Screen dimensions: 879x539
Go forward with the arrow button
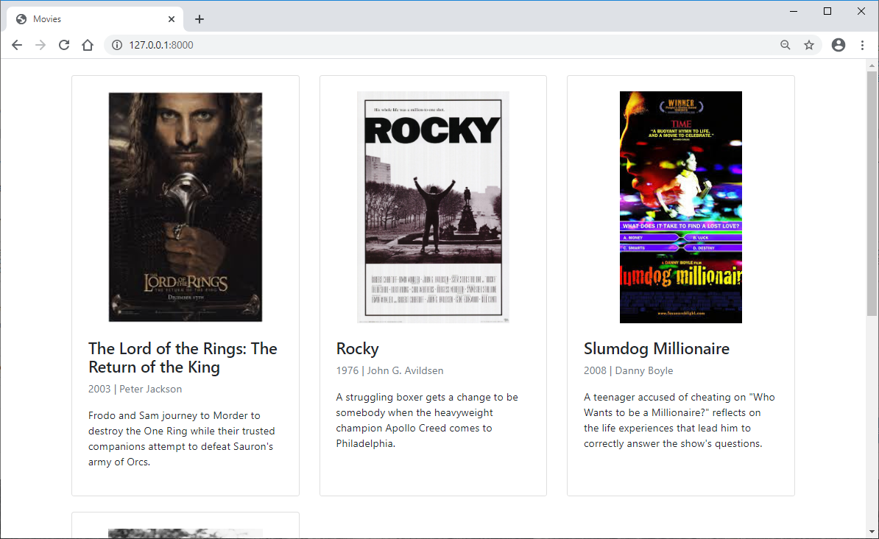point(40,45)
